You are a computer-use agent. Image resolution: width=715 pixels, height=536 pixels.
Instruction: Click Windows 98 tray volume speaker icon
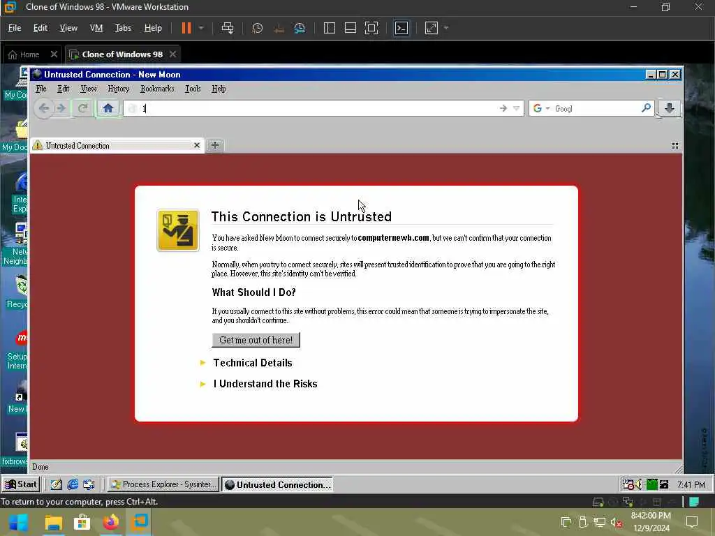point(640,484)
